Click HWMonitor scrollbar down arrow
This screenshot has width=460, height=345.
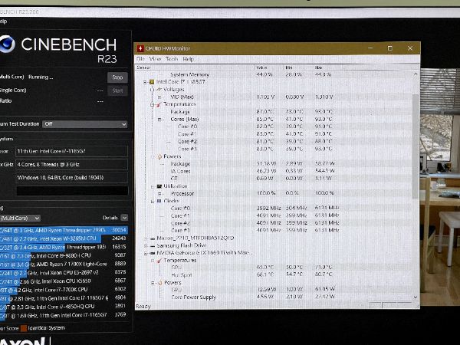(x=416, y=297)
